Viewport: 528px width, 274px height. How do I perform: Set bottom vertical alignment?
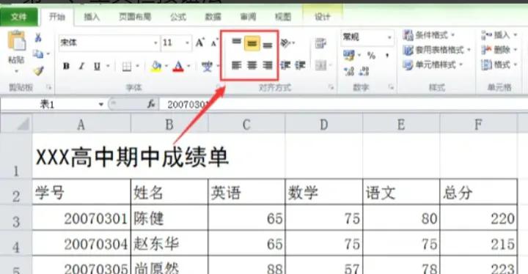point(268,45)
